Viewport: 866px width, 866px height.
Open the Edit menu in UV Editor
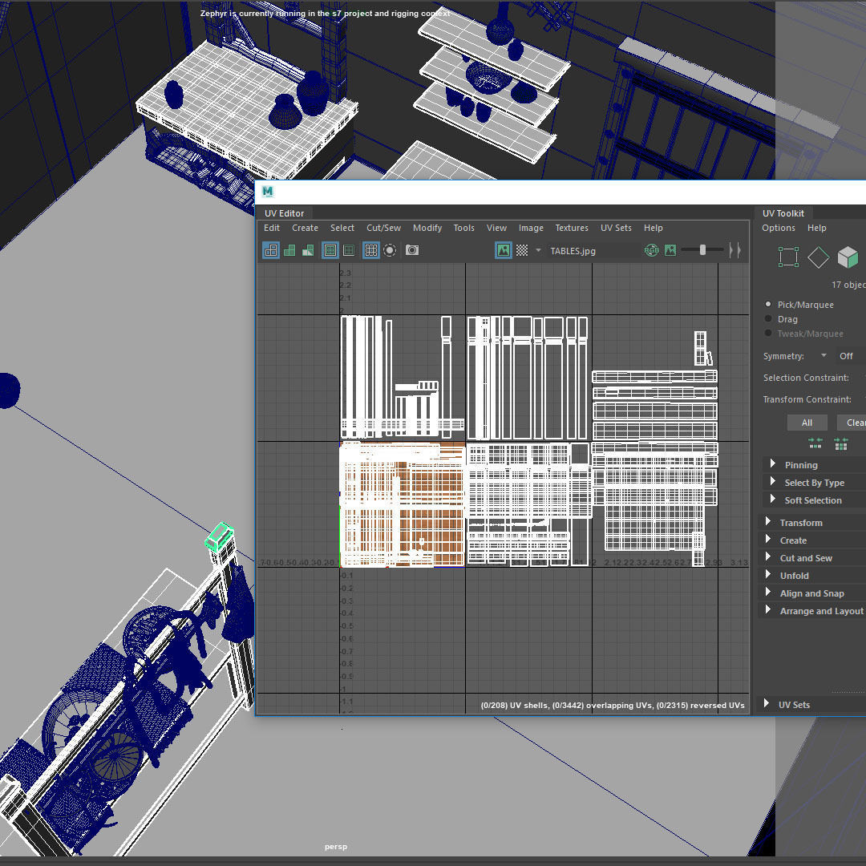[x=272, y=228]
